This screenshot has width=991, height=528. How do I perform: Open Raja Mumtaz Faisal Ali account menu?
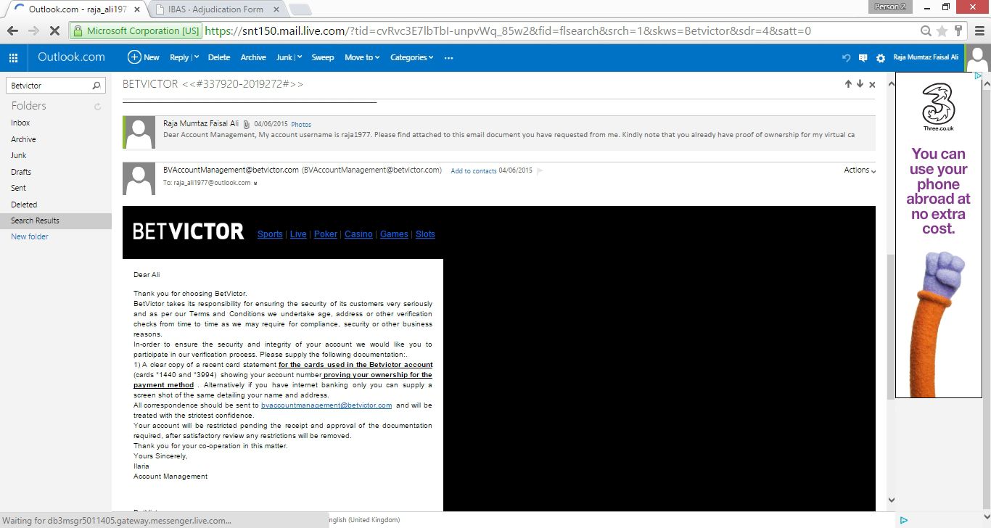point(926,57)
